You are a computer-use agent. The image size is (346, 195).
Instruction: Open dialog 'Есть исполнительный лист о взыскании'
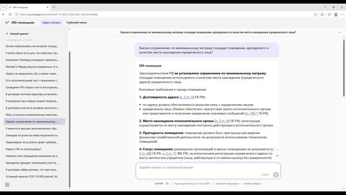pos(32,81)
